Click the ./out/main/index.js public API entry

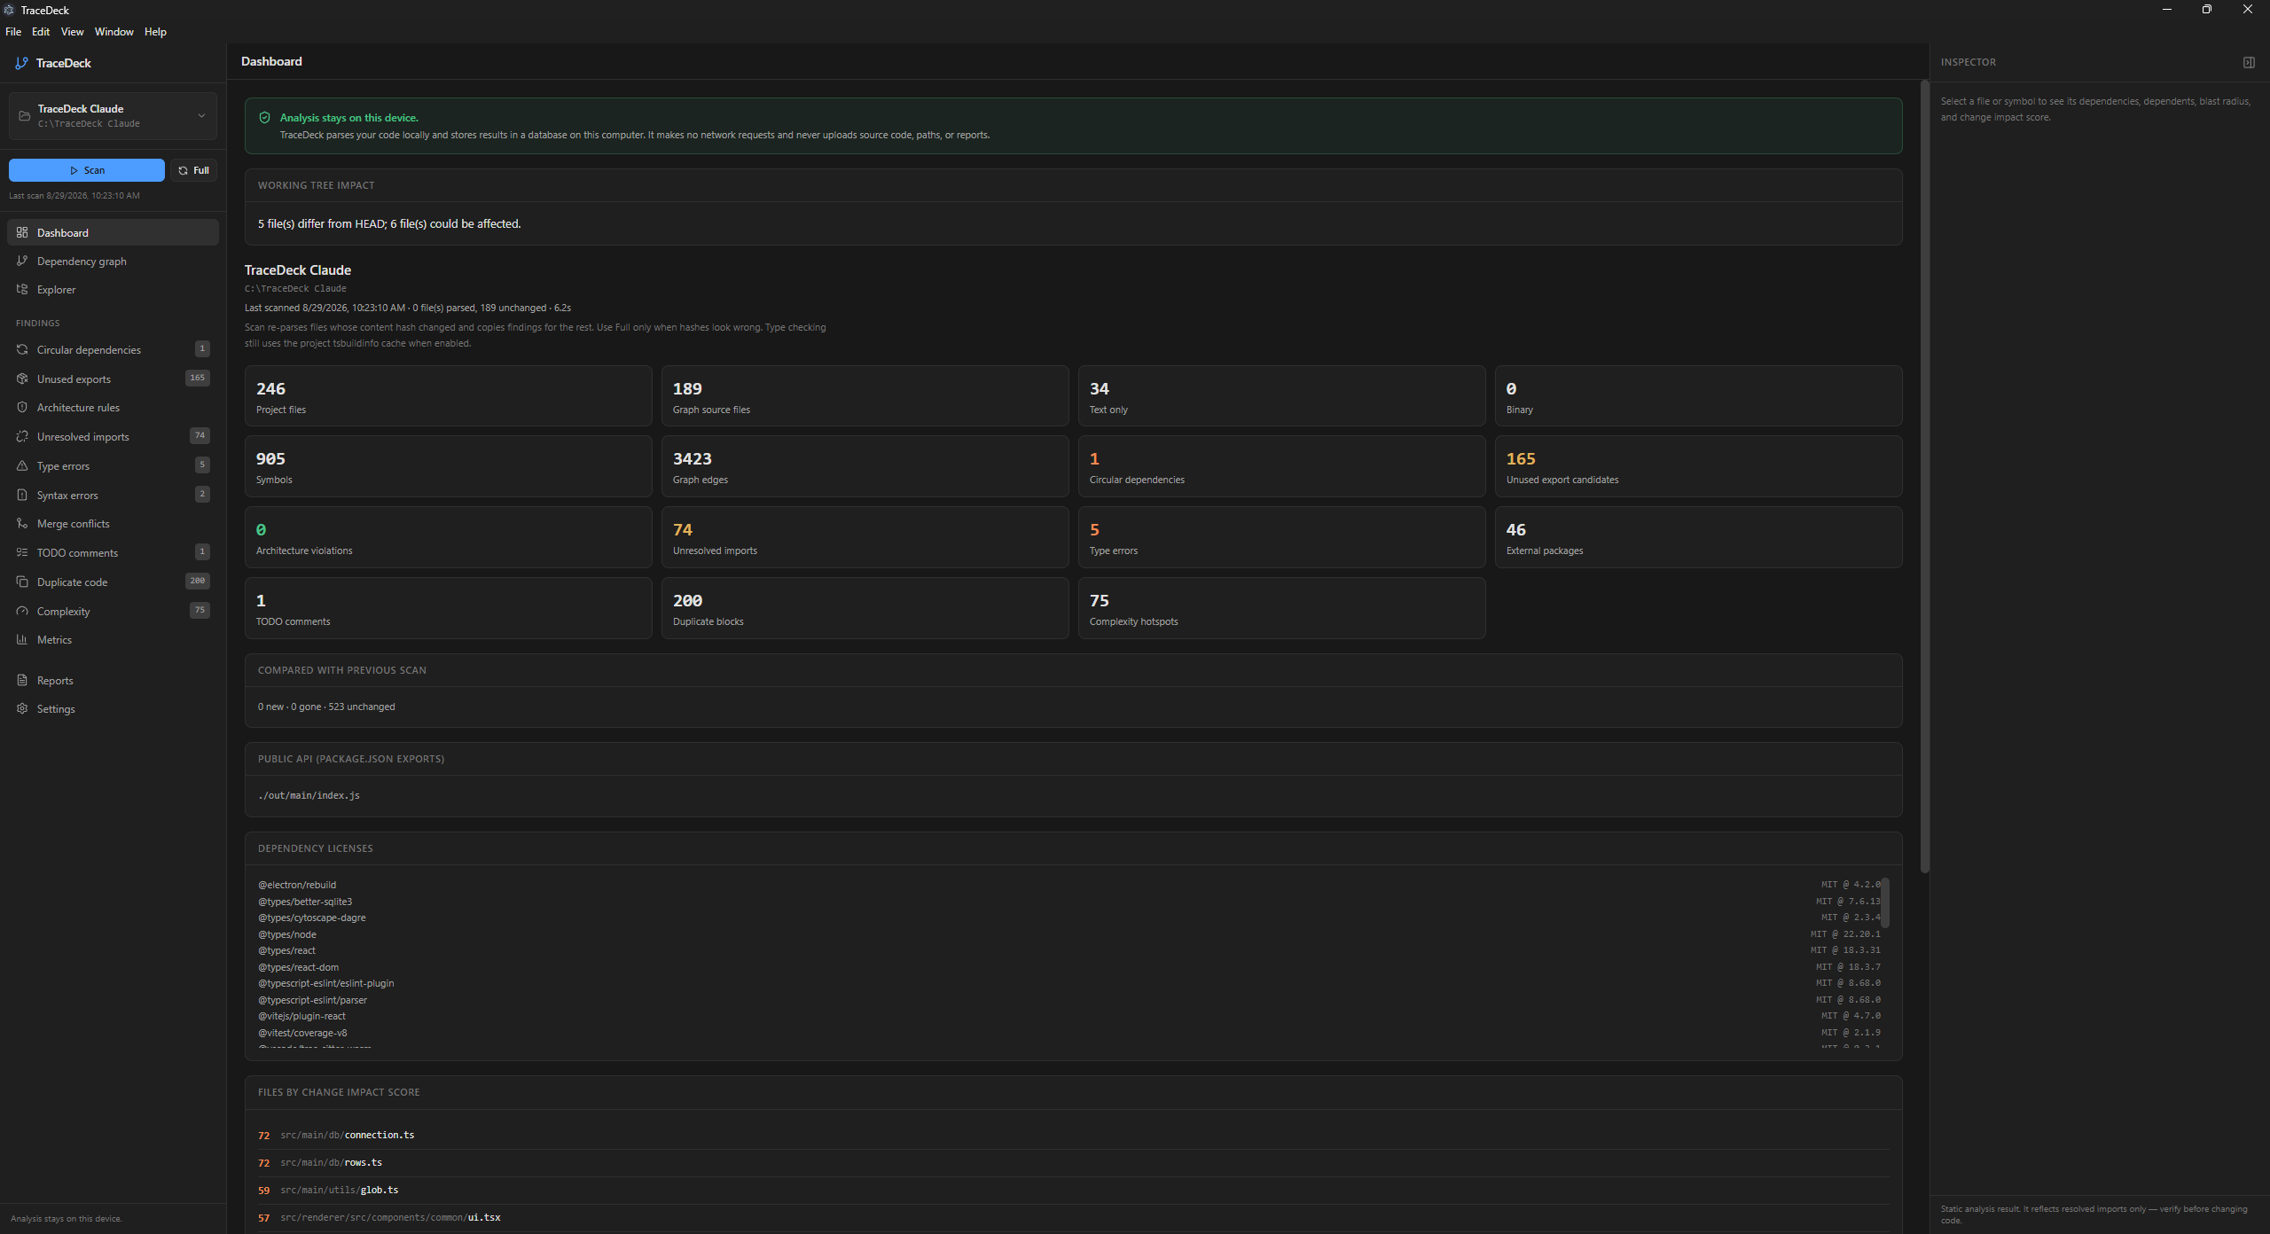pos(309,795)
